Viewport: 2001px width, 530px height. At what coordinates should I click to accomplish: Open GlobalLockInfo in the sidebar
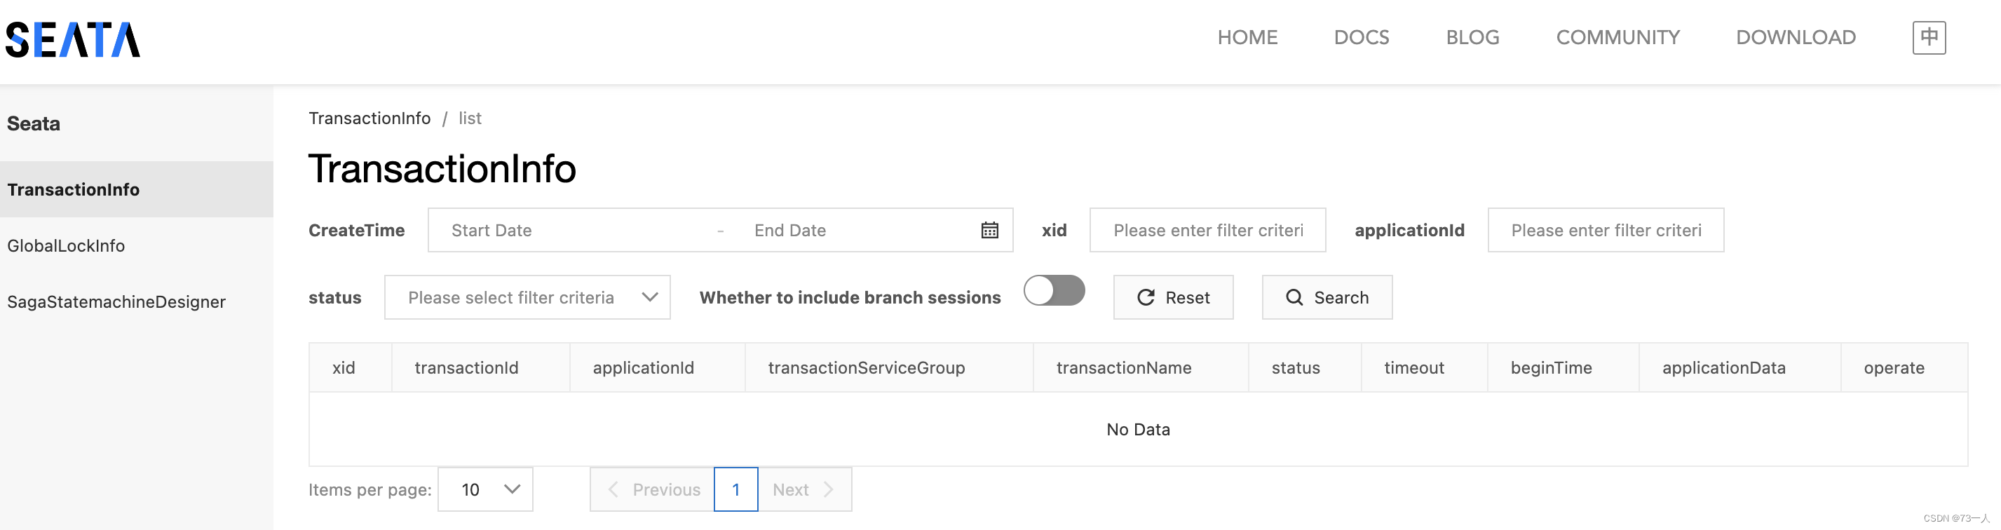coord(66,245)
